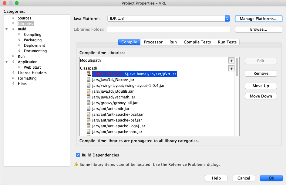Click the jar icon beside j3dcore.jar
This screenshot has width=286, height=185.
[89, 80]
